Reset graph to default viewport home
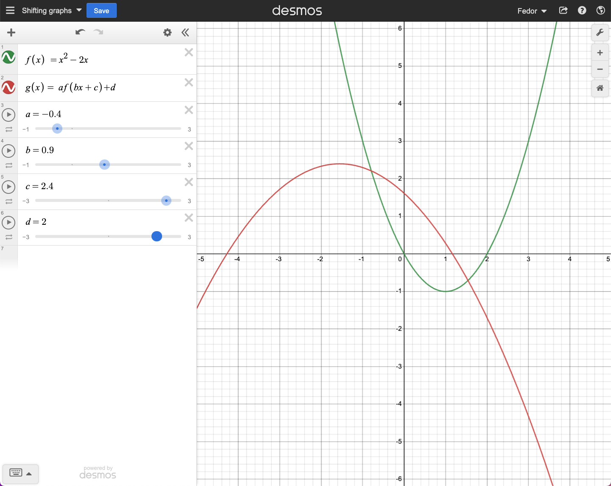 click(x=600, y=88)
